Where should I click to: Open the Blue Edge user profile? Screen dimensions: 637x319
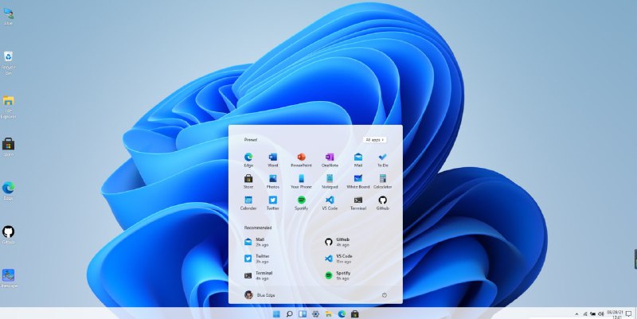point(260,295)
